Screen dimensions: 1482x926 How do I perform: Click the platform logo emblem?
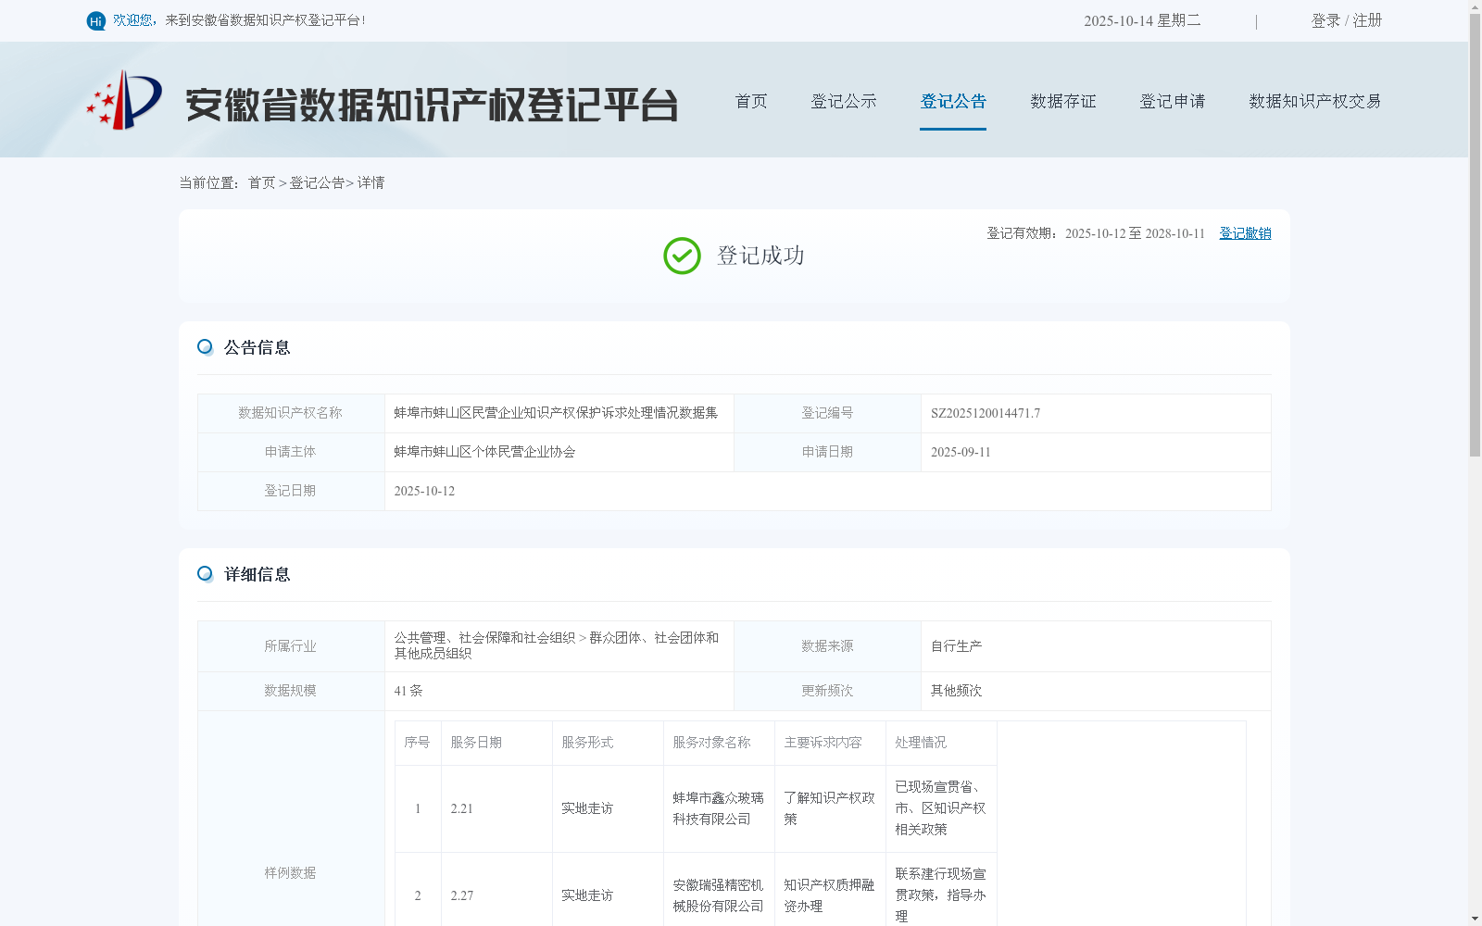[124, 100]
